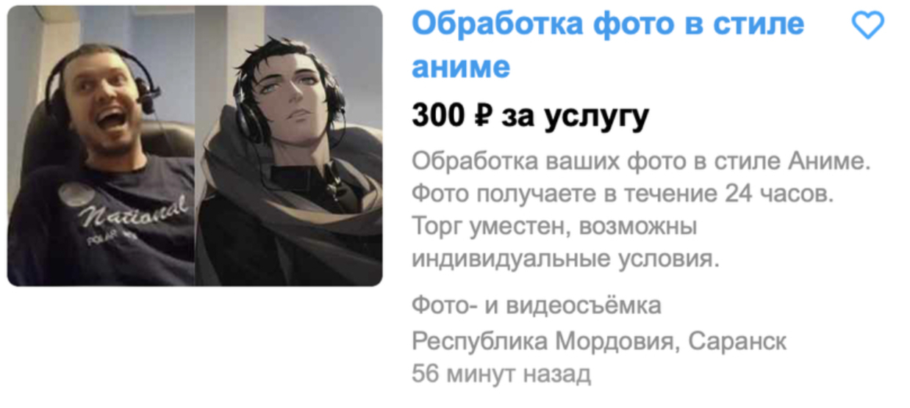Click the price '300 ₽ за услугу'
Screen dimensions: 910x408
(x=531, y=116)
